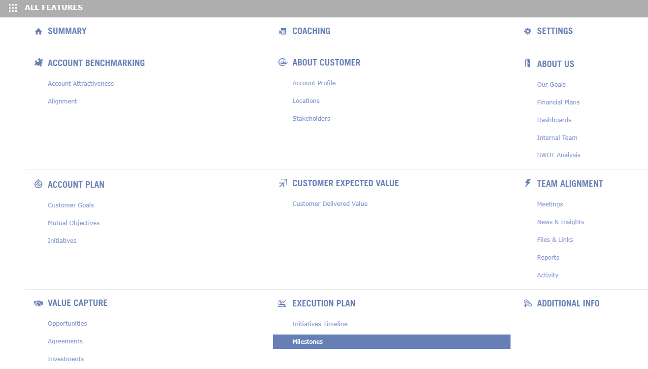Open the Dashboards link
The image size is (648, 369).
[x=554, y=120]
